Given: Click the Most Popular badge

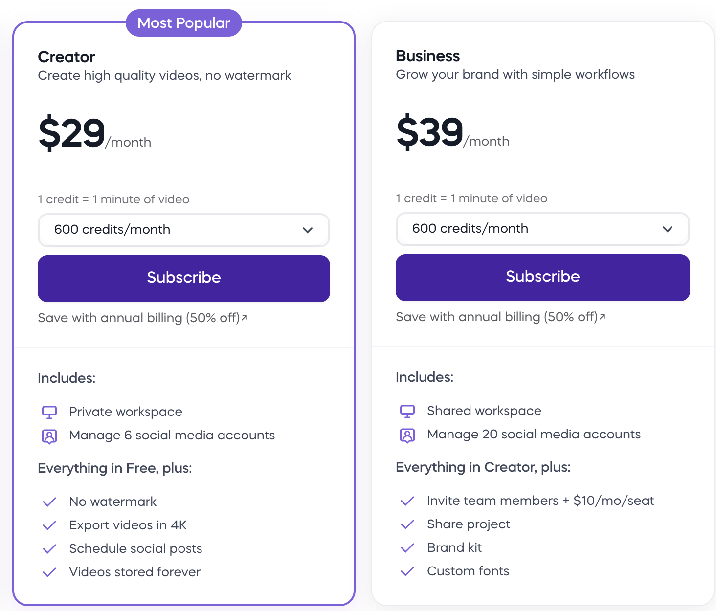Looking at the screenshot, I should 183,23.
